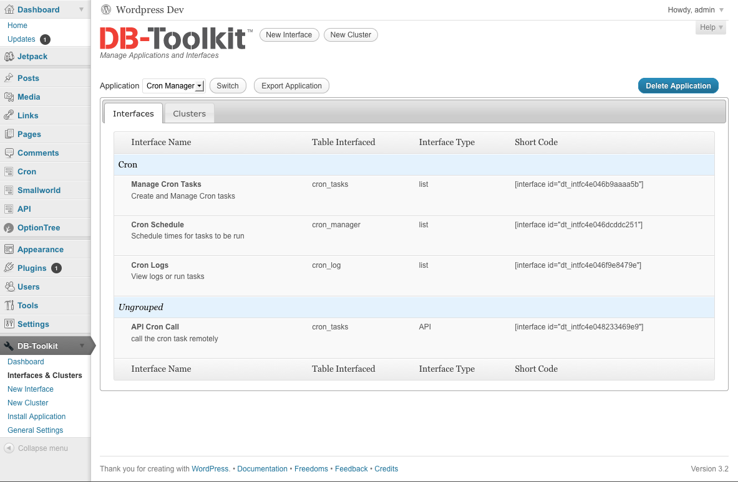Expand the Help panel tab
This screenshot has width=738, height=482.
(711, 27)
